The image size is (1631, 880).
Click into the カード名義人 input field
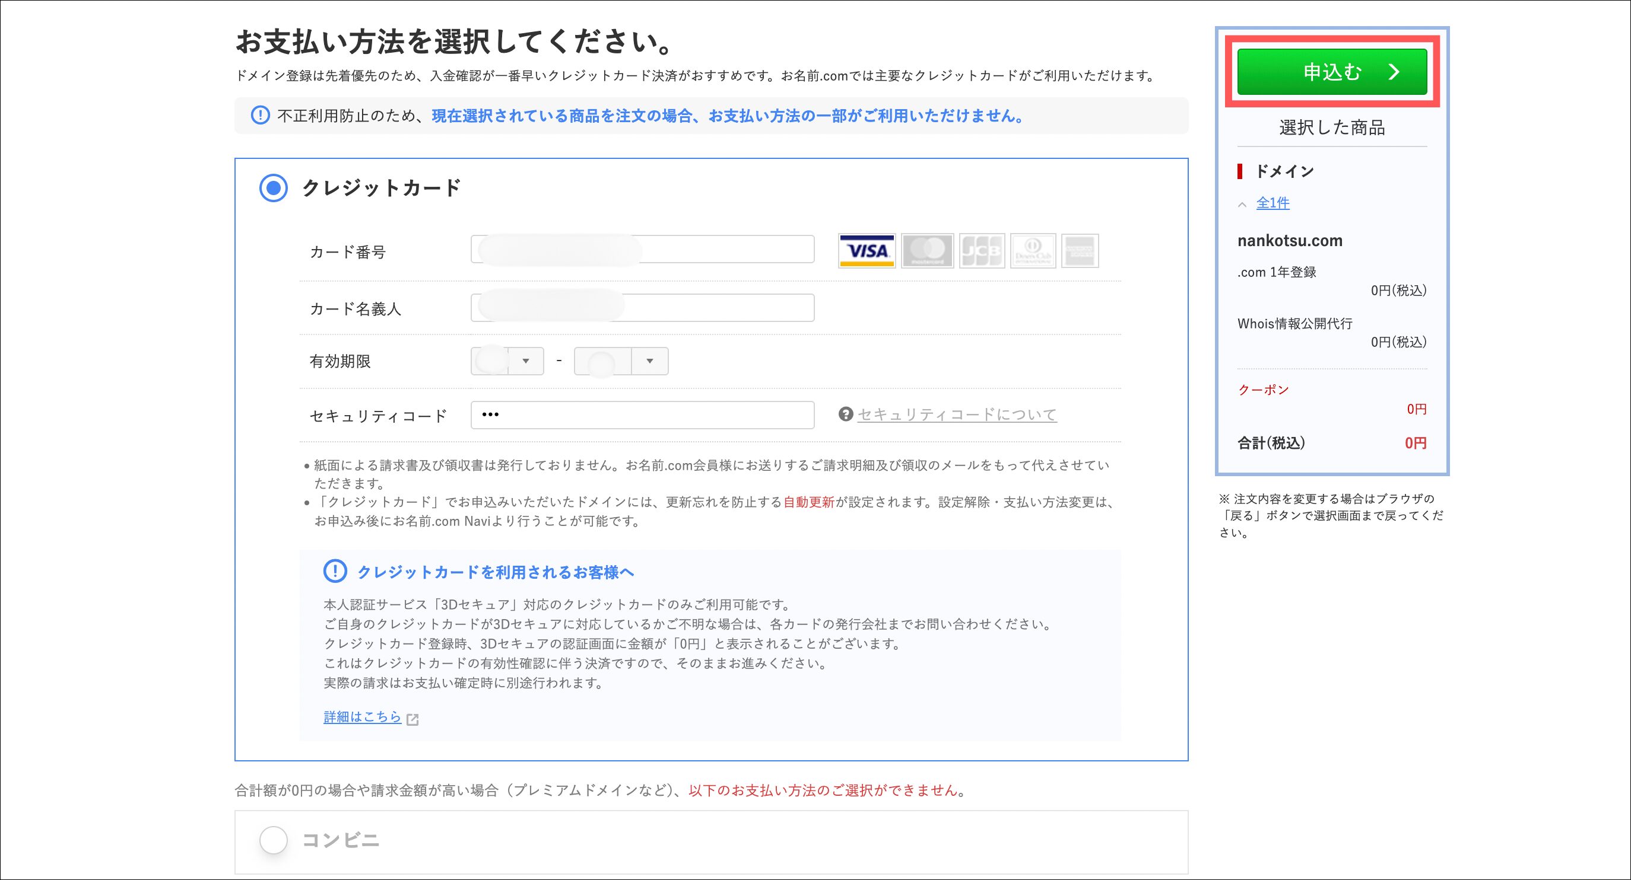point(642,308)
